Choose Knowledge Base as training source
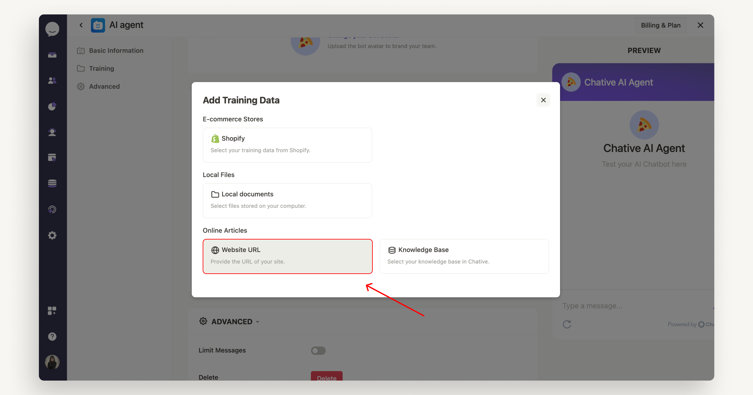753x395 pixels. coord(464,256)
